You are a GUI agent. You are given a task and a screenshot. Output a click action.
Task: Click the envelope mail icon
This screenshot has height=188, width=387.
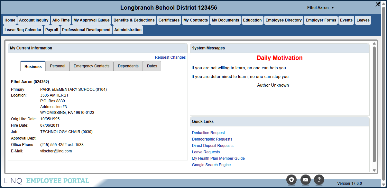pyautogui.click(x=305, y=180)
